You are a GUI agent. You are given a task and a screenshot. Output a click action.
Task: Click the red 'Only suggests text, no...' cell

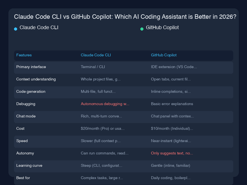point(172,153)
